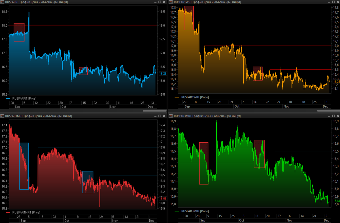Select the RUSFARRT [Price] legend label
Viewport: 340px width, 223px height.
point(24,98)
